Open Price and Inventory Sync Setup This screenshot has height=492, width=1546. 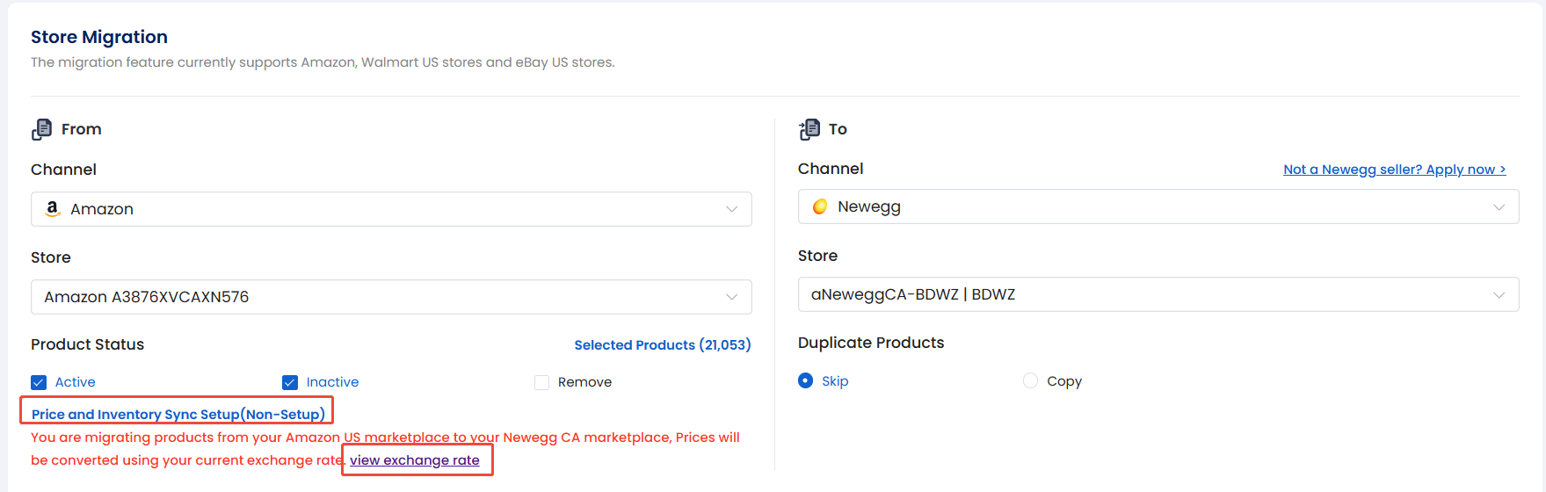click(x=178, y=414)
